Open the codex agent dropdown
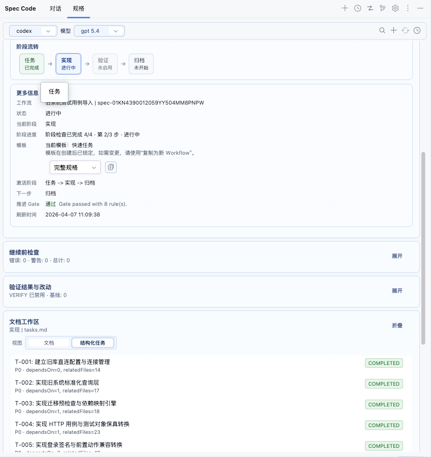The image size is (431, 457). click(33, 31)
